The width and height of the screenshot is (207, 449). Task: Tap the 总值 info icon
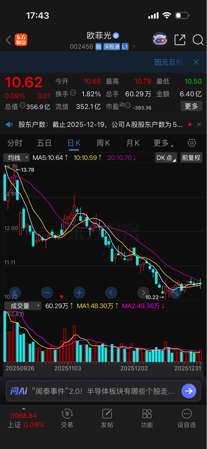[x=23, y=105]
